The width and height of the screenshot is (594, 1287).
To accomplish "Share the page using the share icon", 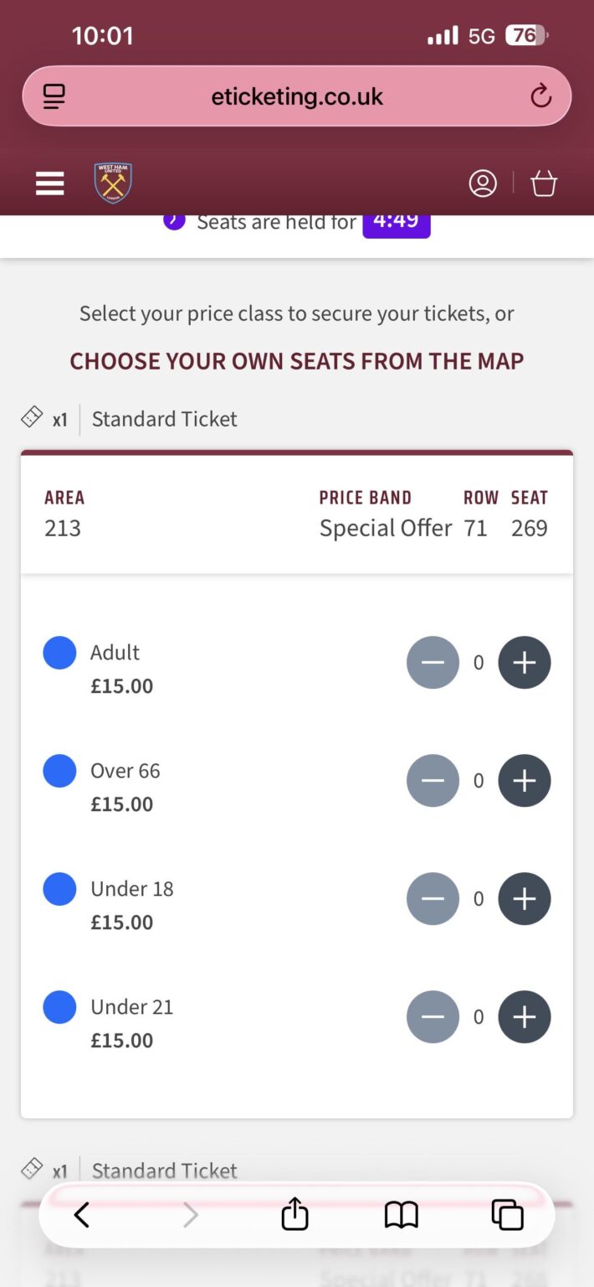I will click(294, 1214).
